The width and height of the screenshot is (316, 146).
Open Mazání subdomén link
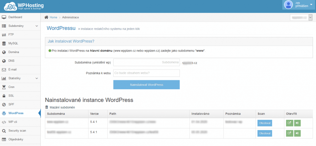coord(62,107)
